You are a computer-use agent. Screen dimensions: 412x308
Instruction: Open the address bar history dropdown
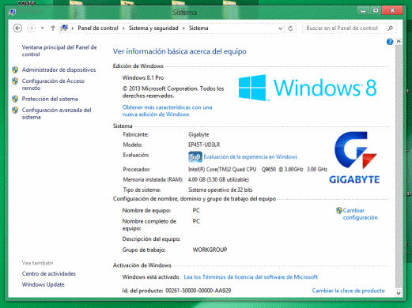(280, 28)
